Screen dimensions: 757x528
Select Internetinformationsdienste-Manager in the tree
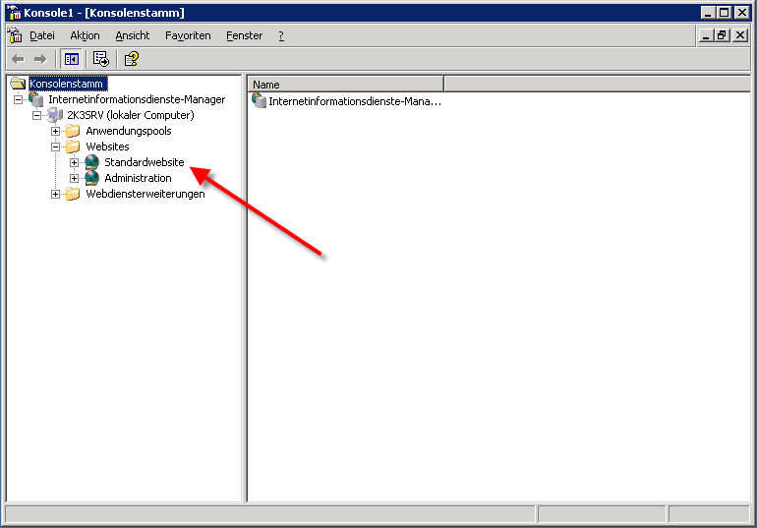click(137, 99)
